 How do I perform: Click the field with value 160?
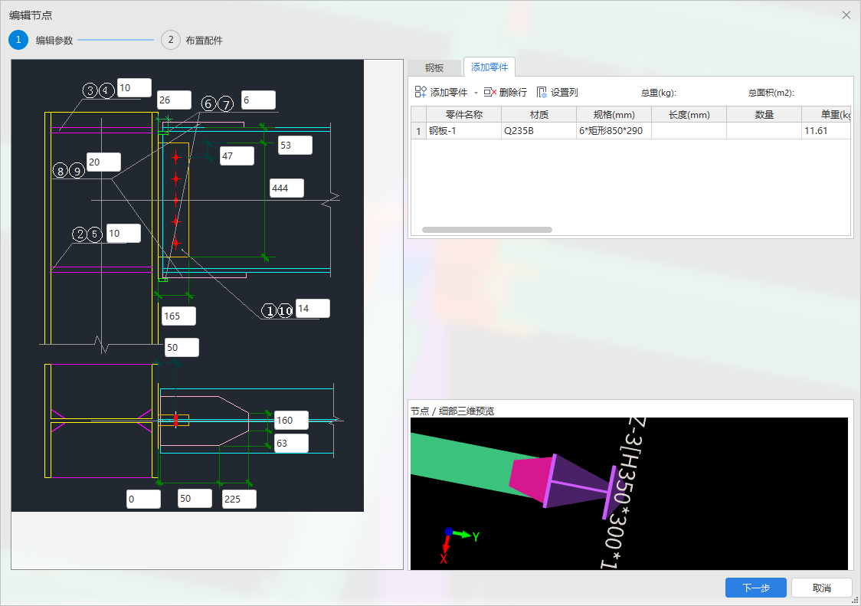pos(291,421)
